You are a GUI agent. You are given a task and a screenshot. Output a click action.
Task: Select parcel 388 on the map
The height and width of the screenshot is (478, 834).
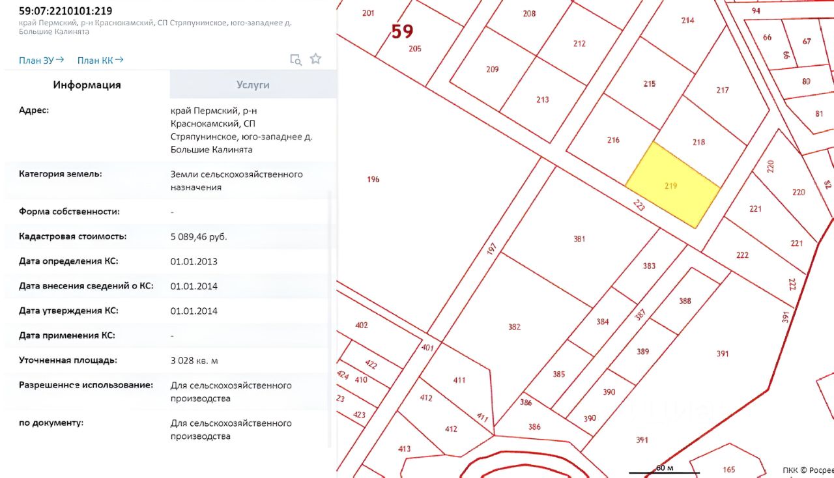[685, 300]
